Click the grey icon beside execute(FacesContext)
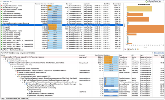Viewport: 165px width, 100px height. click(6, 59)
